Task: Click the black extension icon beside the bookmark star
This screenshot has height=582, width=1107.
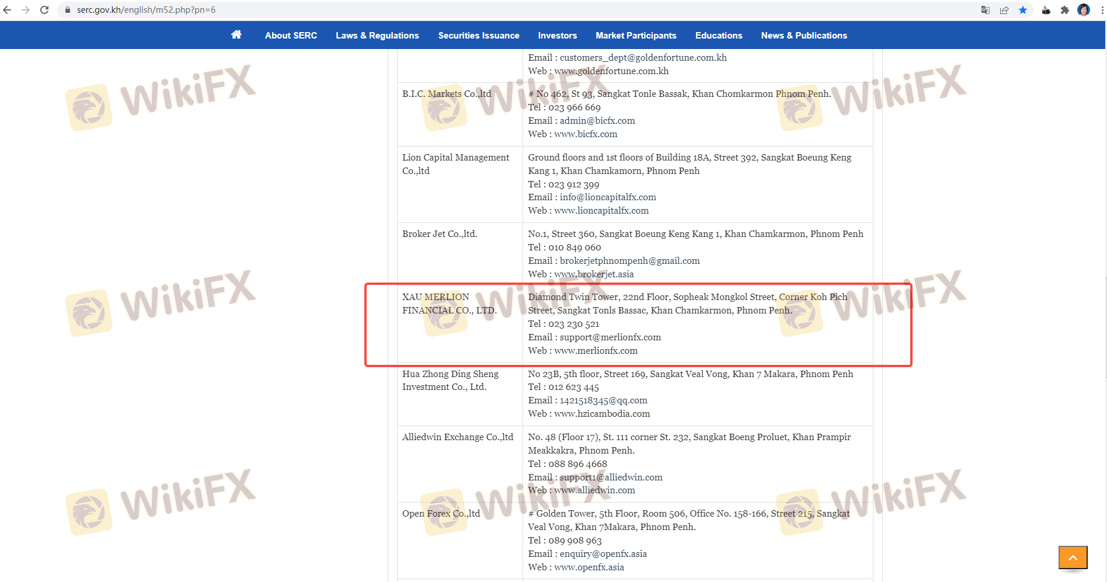Action: coord(1046,10)
